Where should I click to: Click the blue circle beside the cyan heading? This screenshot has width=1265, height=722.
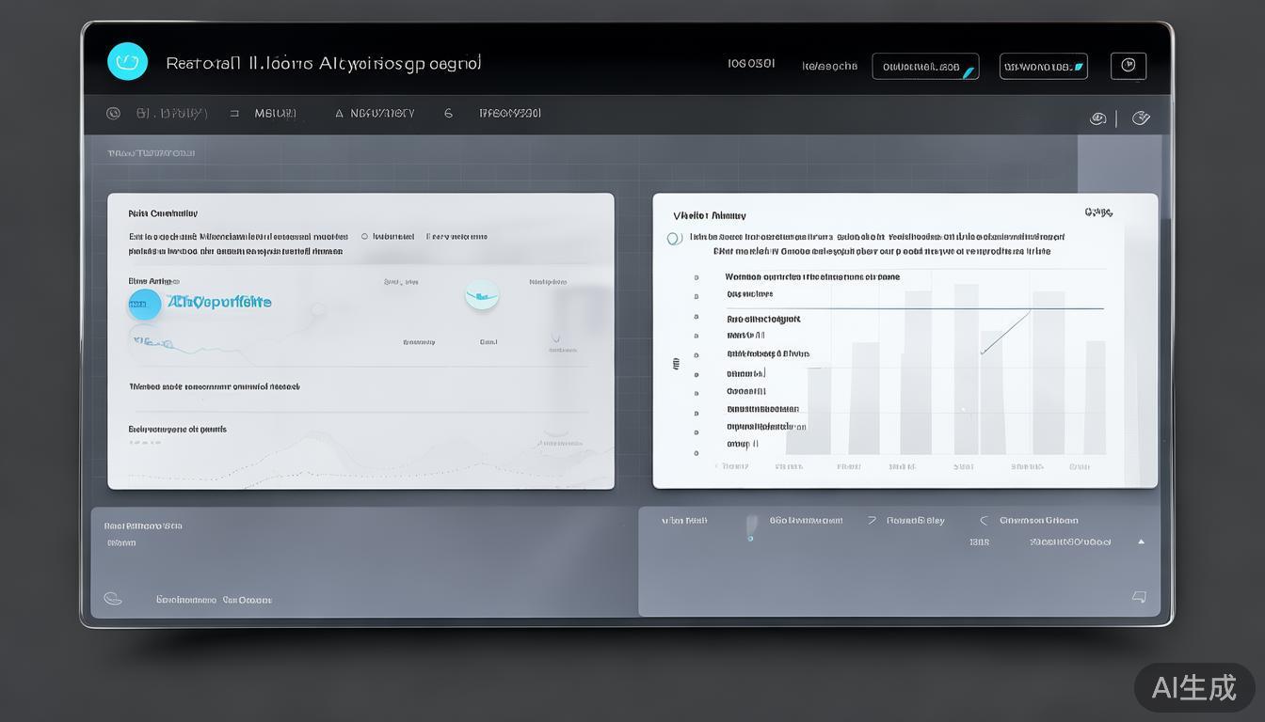[x=144, y=304]
